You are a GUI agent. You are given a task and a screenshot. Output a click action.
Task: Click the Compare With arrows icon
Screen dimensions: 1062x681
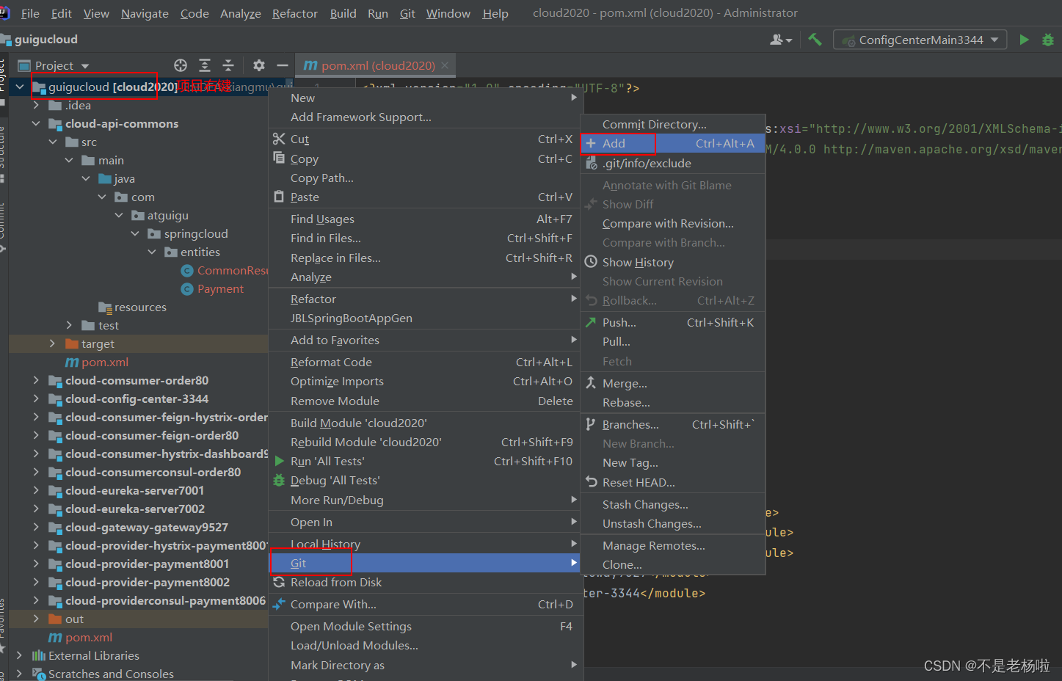(x=279, y=604)
